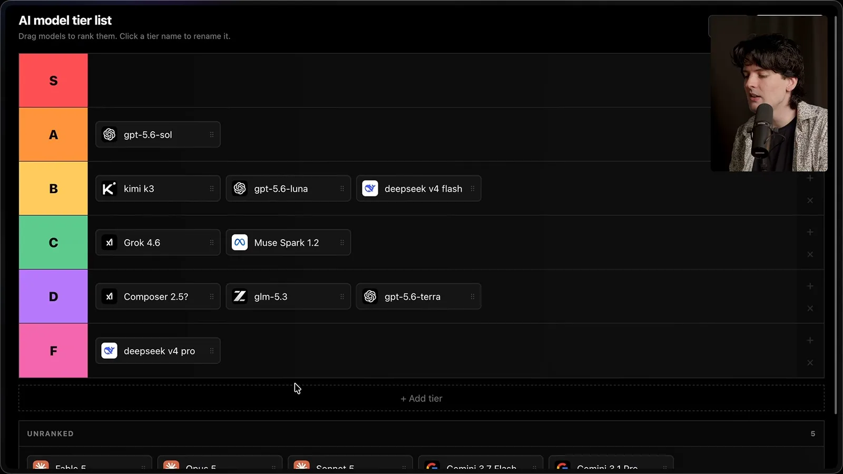Image resolution: width=843 pixels, height=474 pixels.
Task: Delete the C tier using its X icon
Action: tap(810, 254)
